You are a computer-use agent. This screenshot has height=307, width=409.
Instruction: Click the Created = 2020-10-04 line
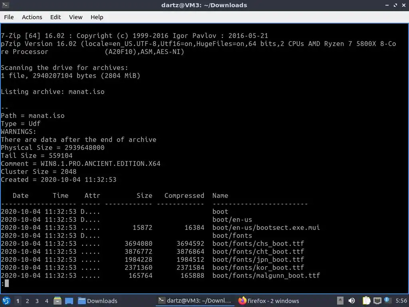(x=59, y=179)
